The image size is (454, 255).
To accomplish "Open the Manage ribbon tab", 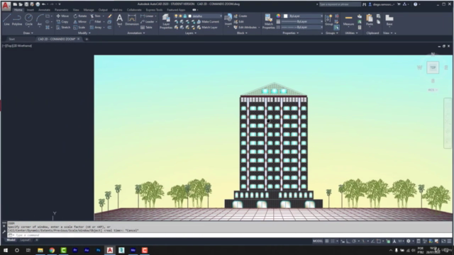I will pos(89,10).
